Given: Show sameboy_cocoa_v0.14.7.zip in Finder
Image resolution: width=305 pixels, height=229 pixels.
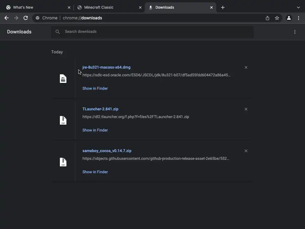Looking at the screenshot, I should [95, 172].
